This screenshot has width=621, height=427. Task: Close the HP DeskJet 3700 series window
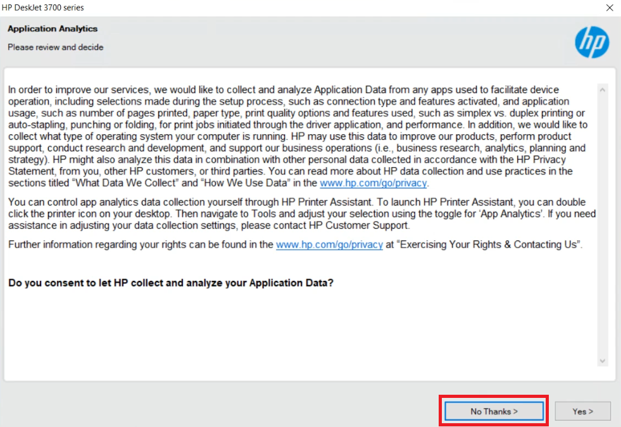tap(609, 8)
